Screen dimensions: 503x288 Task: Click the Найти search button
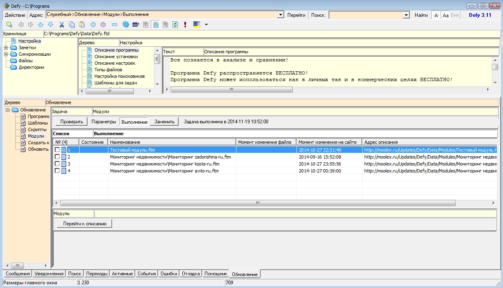(x=421, y=15)
